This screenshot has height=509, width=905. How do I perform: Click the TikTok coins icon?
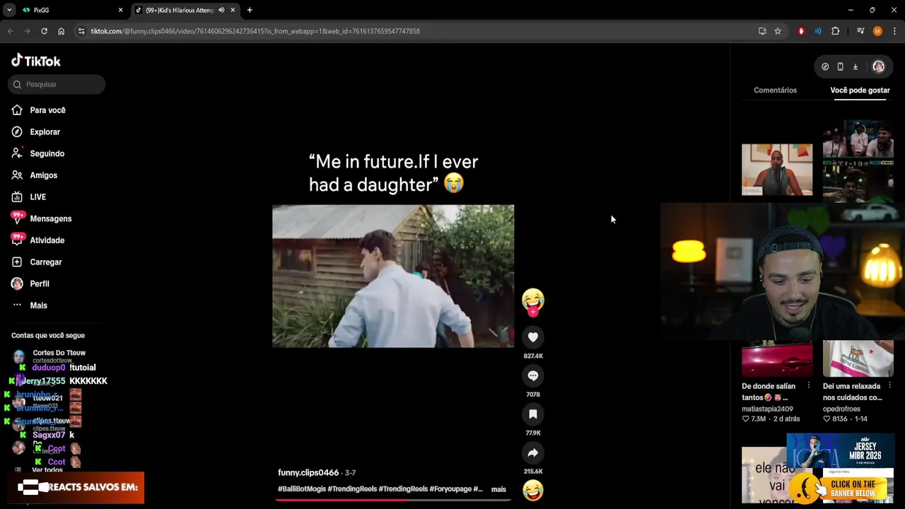tap(825, 66)
